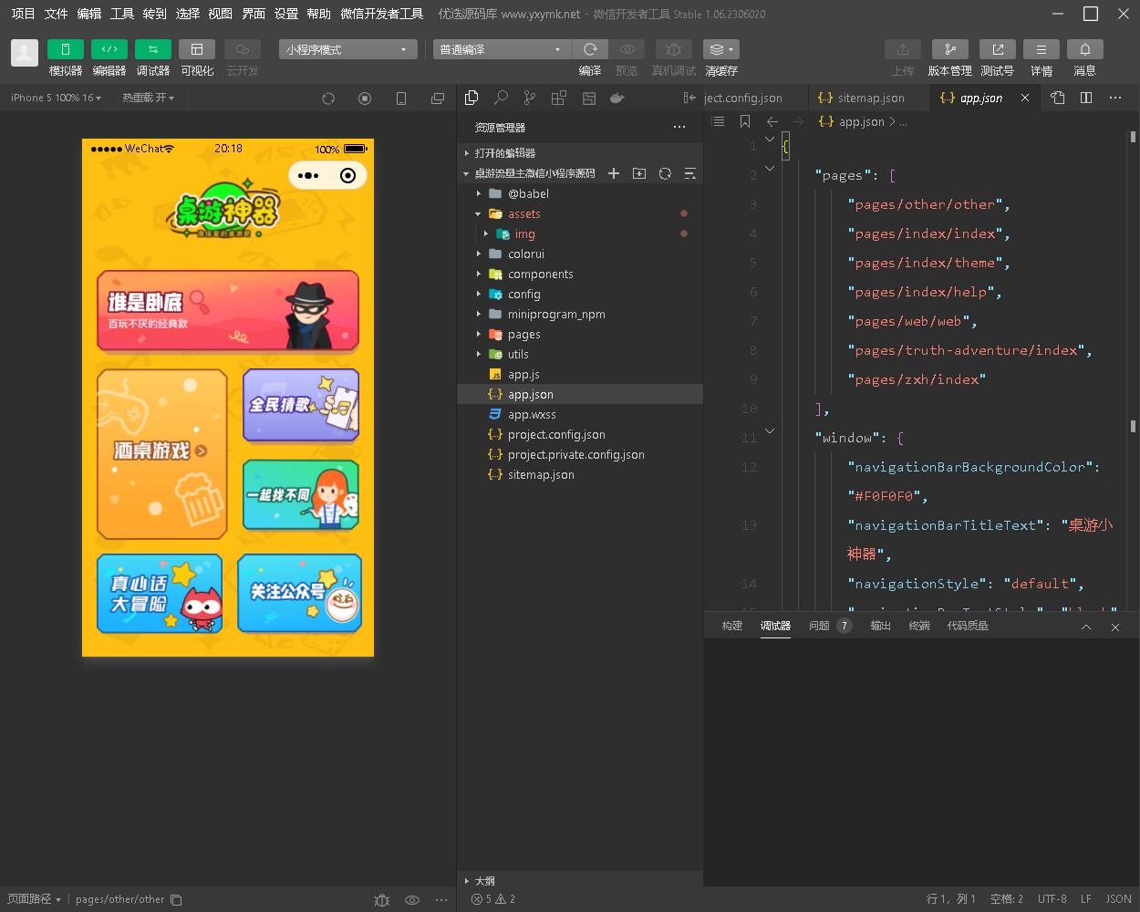This screenshot has width=1140, height=912.
Task: Toggle the Visualization (可视化) button
Action: pos(197,49)
